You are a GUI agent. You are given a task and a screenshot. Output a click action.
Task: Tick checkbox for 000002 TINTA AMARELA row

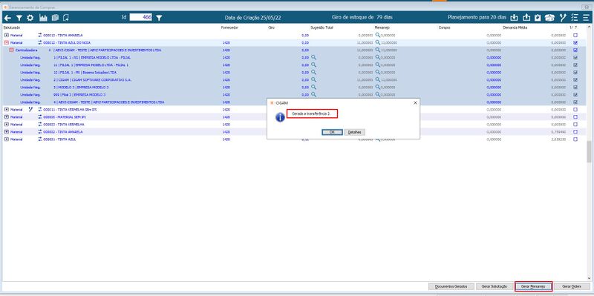click(x=575, y=132)
